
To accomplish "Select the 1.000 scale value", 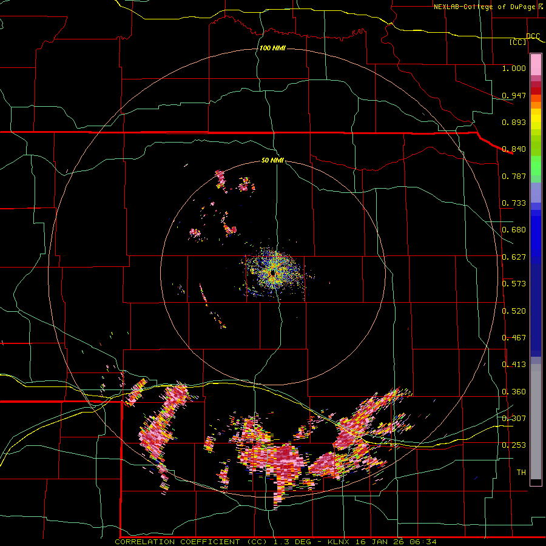I will (x=514, y=68).
